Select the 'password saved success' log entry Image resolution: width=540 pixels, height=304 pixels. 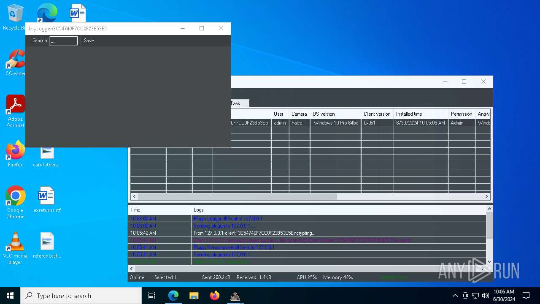tap(302, 240)
